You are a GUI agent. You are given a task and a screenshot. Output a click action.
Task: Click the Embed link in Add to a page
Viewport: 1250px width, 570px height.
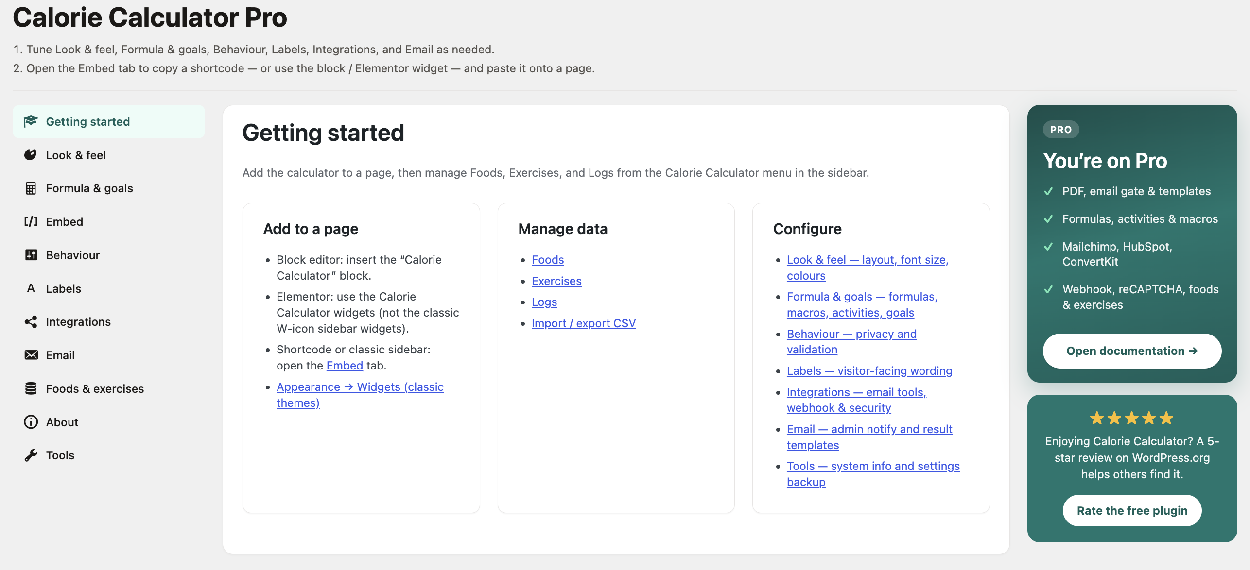(x=345, y=366)
